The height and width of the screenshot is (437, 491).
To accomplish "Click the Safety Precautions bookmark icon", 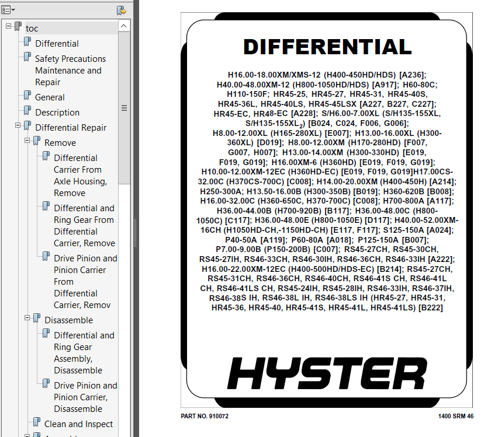I will 27,57.
